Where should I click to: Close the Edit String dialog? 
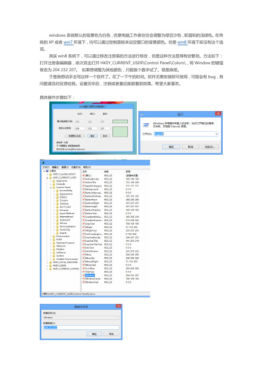tap(118, 306)
